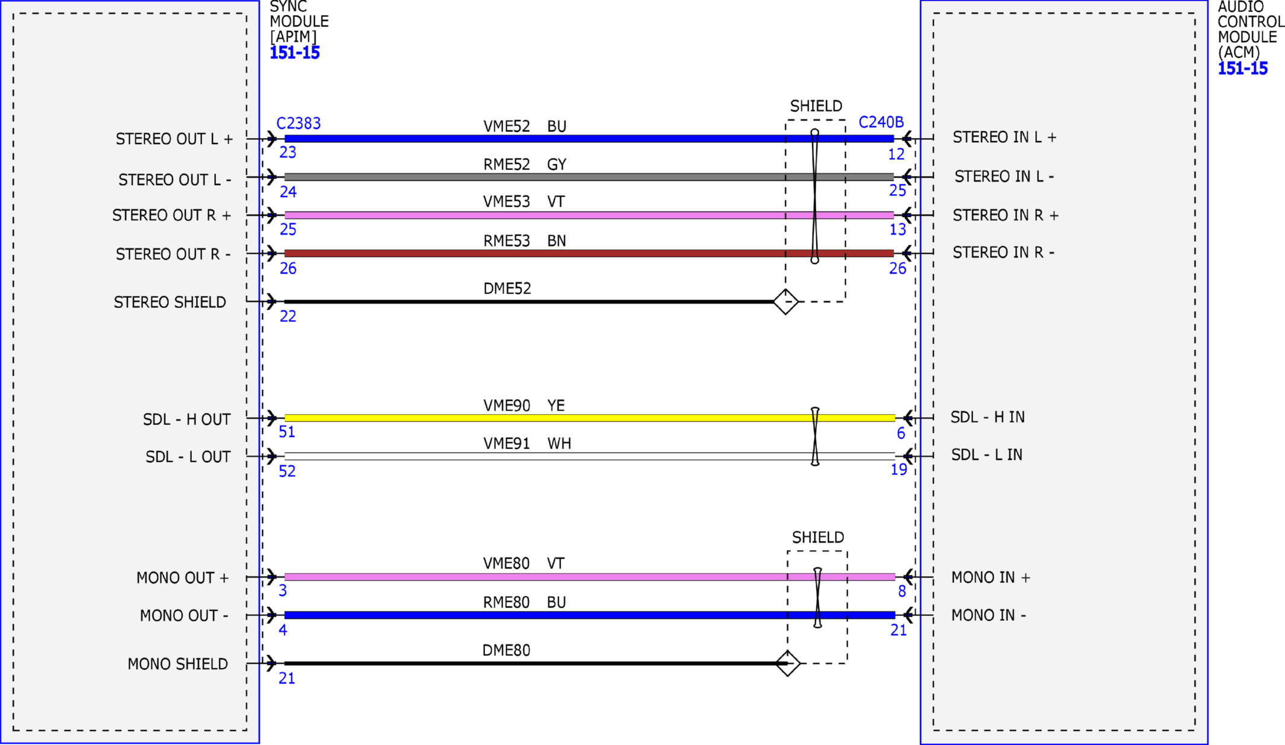Screen dimensions: 1285x745
Task: Select the VME91 WH wire label
Action: point(527,444)
